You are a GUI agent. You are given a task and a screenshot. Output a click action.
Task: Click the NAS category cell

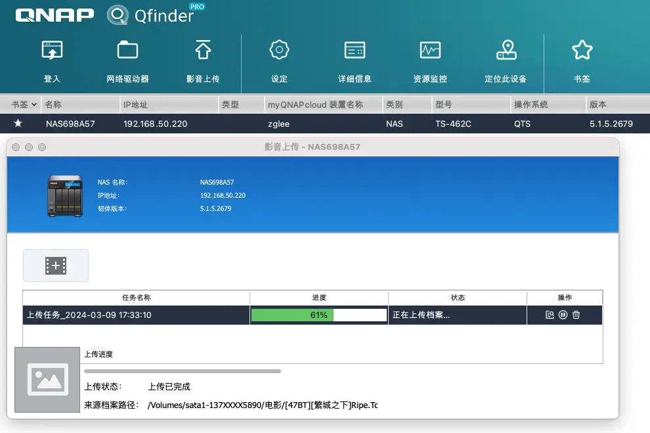[x=394, y=124]
